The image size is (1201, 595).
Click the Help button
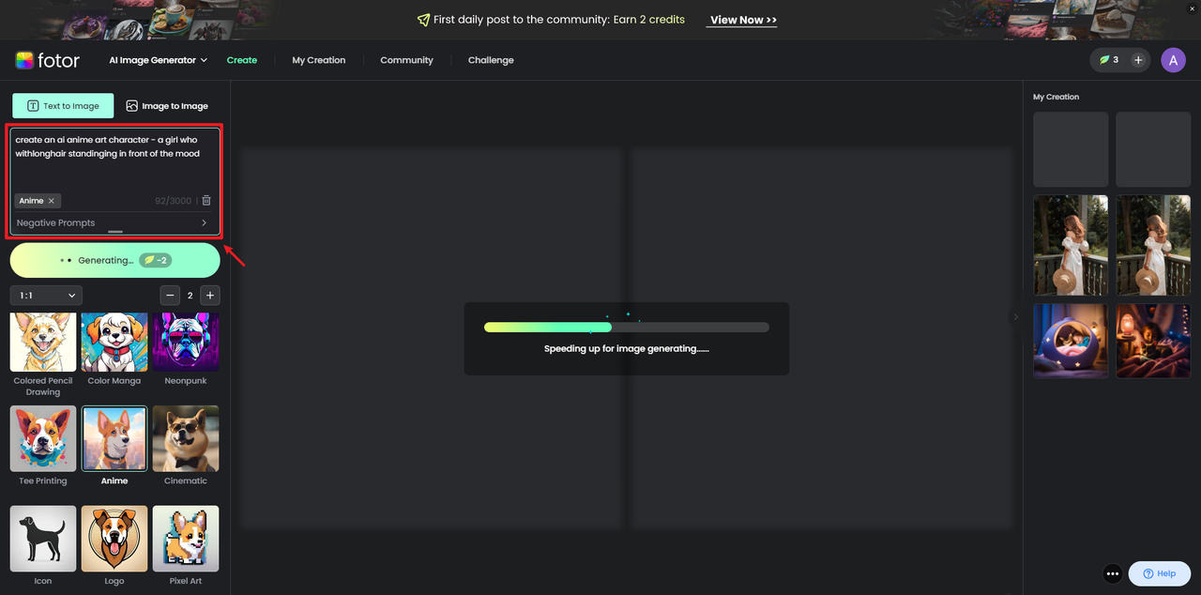click(1160, 573)
